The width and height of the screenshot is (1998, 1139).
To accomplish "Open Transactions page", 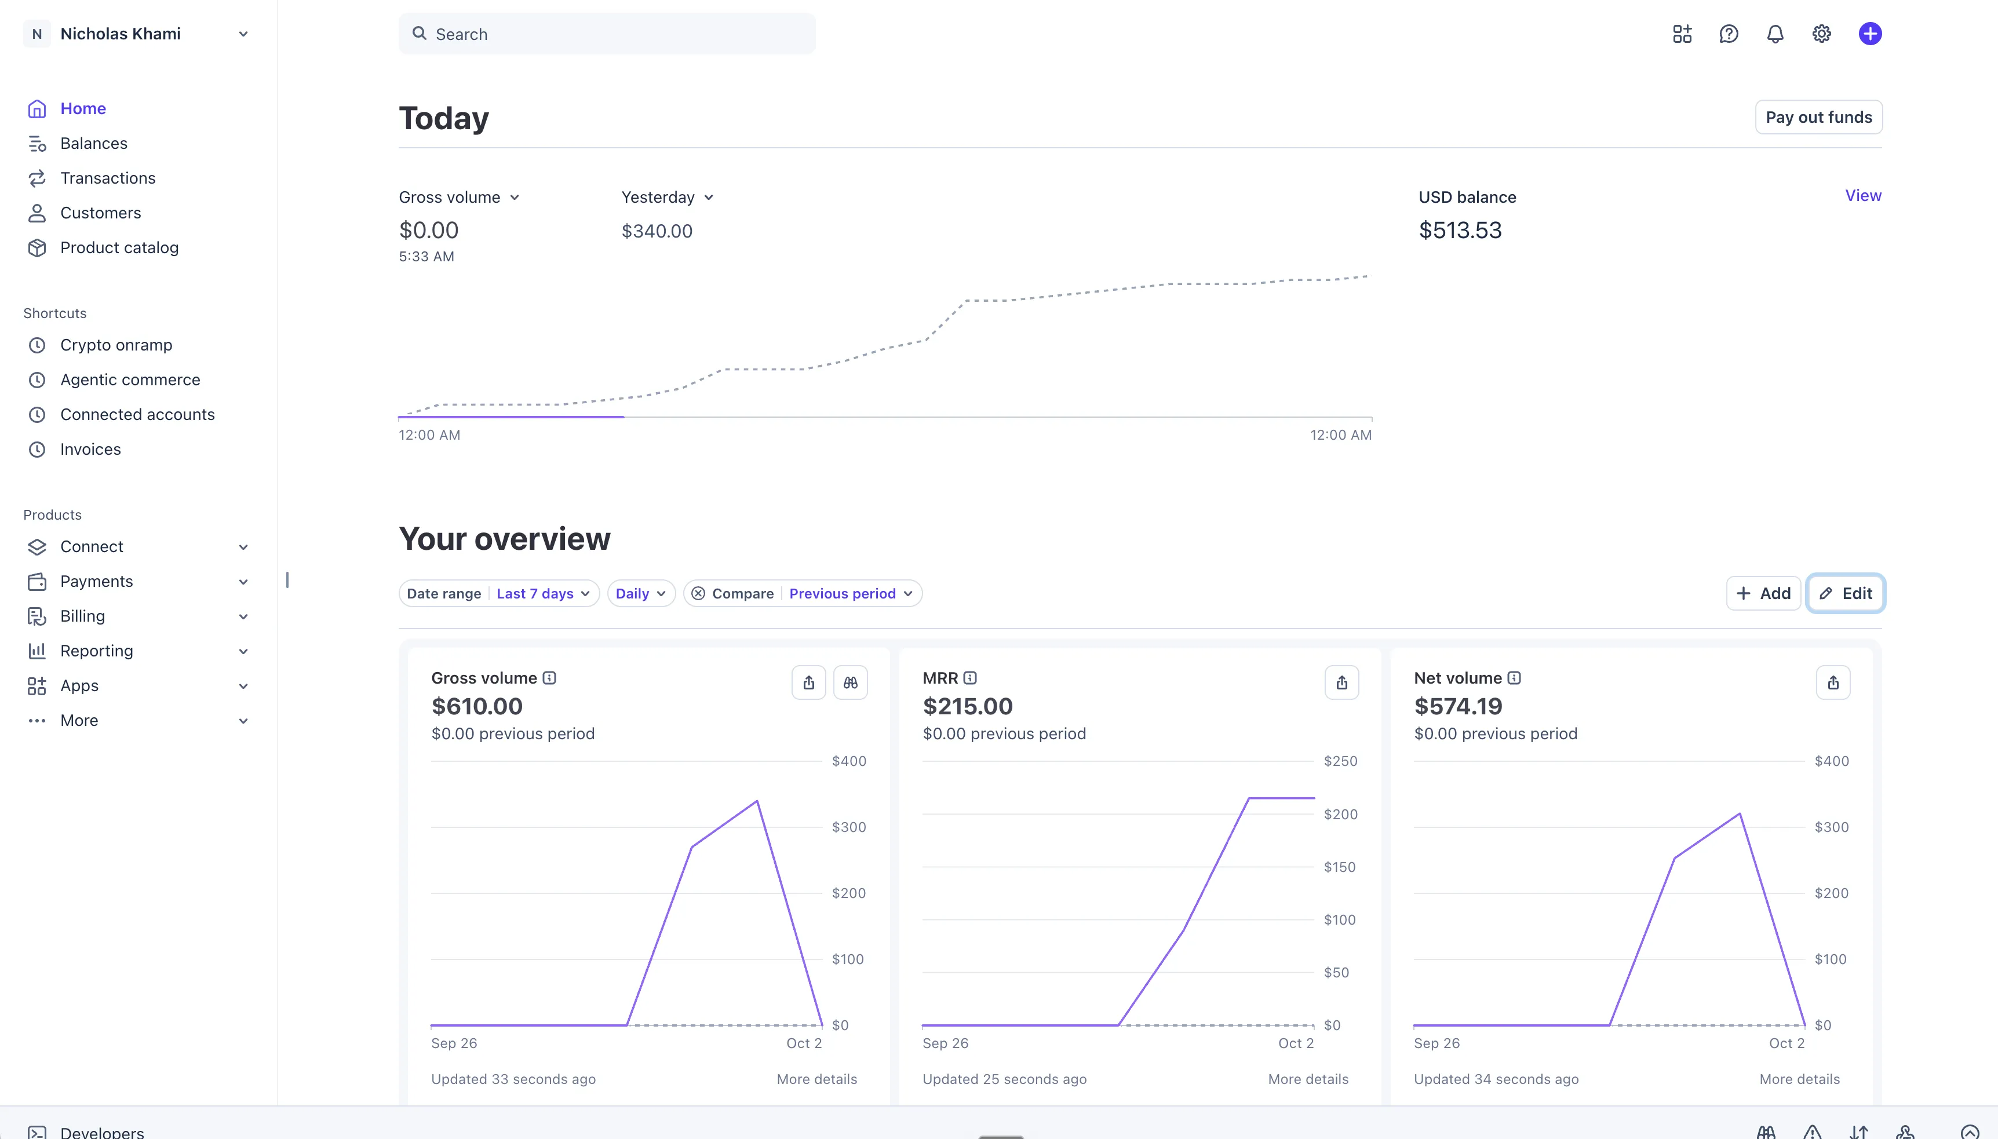I will click(108, 178).
